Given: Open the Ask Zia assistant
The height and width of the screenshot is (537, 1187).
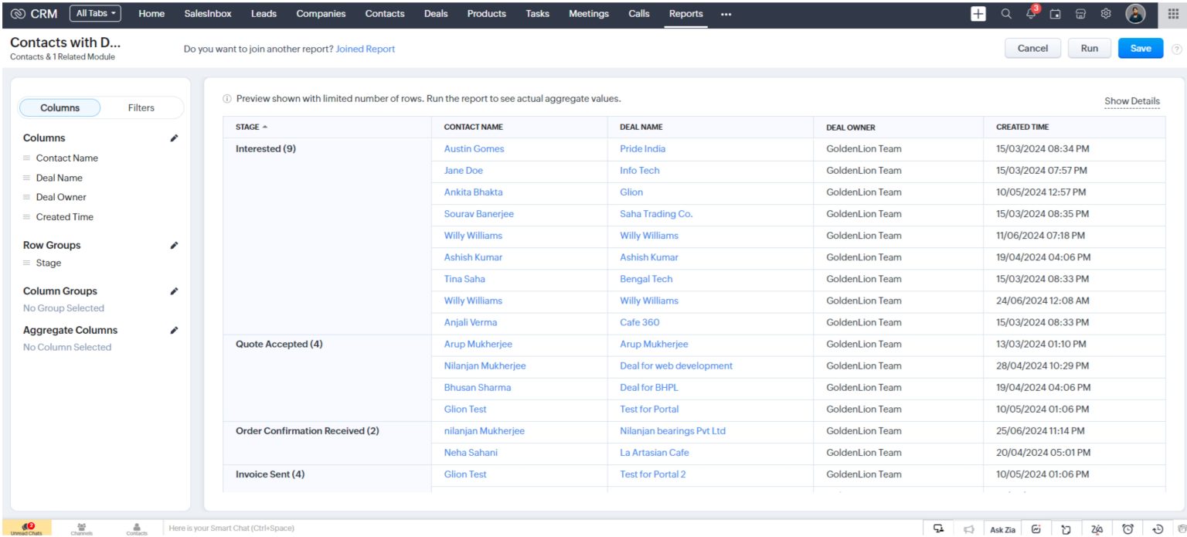Looking at the screenshot, I should 1002,529.
